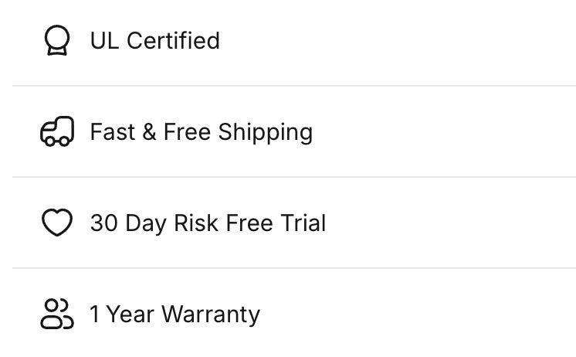576x357 pixels.
Task: Click the word "Certified"
Action: click(173, 40)
